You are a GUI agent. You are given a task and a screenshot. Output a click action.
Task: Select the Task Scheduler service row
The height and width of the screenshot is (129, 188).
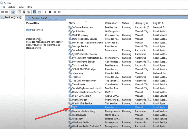(80, 65)
